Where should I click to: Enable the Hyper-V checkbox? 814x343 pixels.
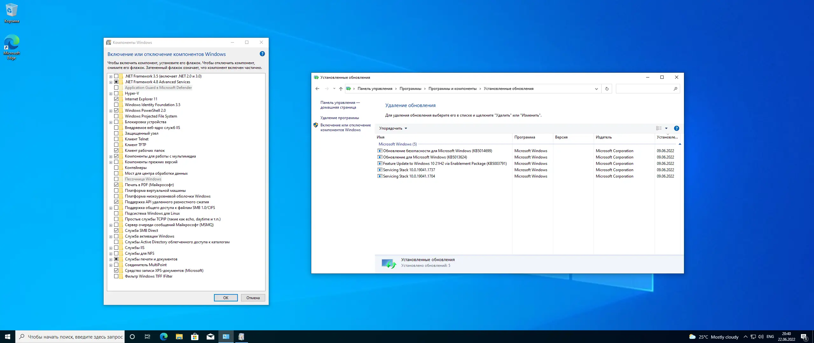click(x=116, y=93)
